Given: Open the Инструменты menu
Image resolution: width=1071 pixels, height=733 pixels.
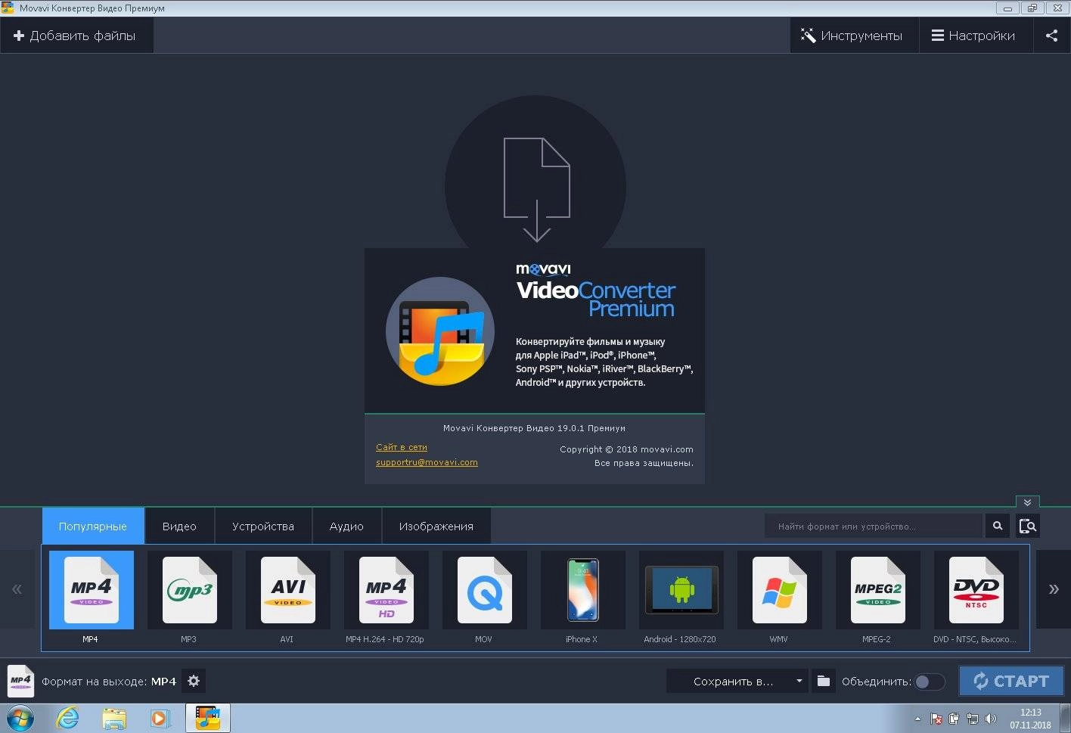Looking at the screenshot, I should coord(854,36).
